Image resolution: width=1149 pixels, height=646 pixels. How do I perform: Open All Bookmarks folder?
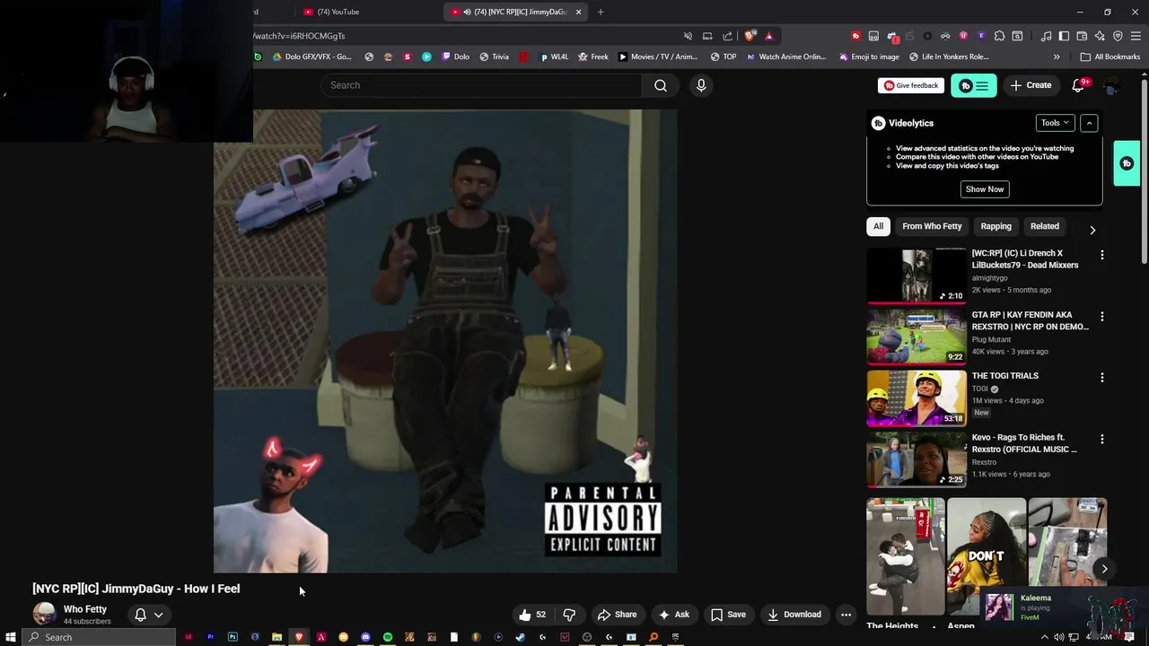click(x=1110, y=57)
